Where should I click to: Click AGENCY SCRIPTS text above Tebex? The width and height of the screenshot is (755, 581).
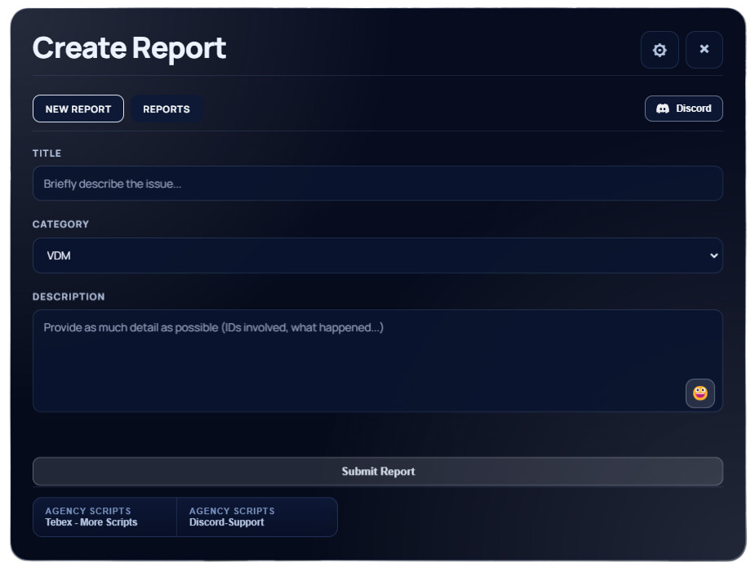87,511
